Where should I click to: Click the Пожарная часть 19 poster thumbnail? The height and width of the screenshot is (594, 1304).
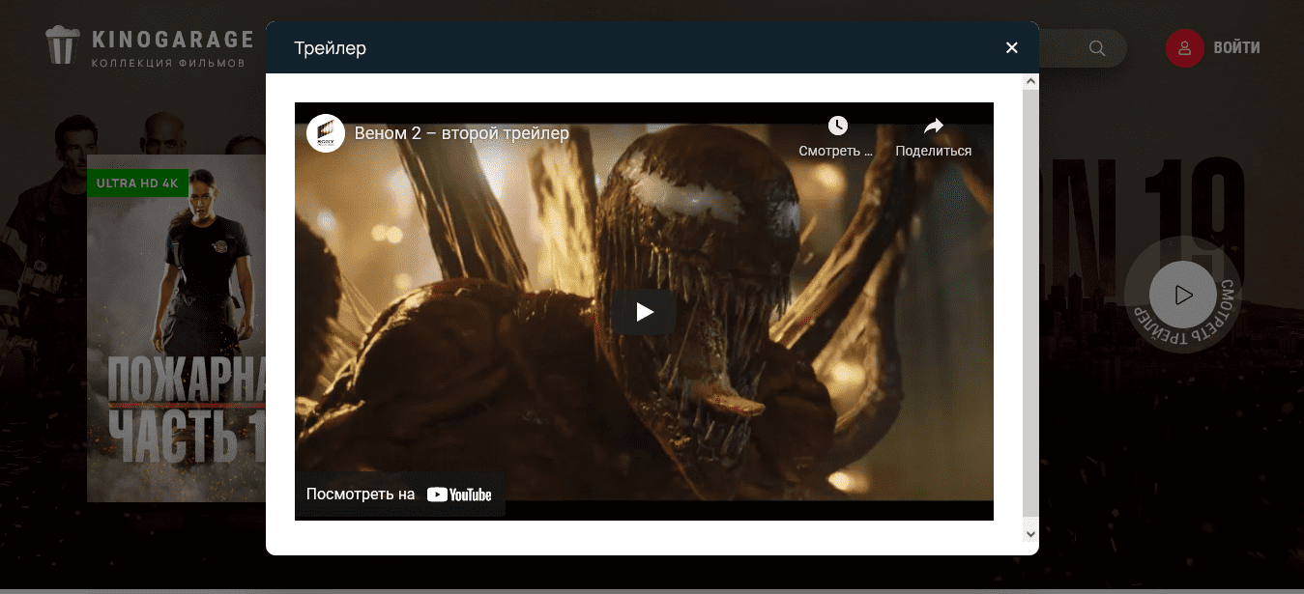(x=177, y=328)
